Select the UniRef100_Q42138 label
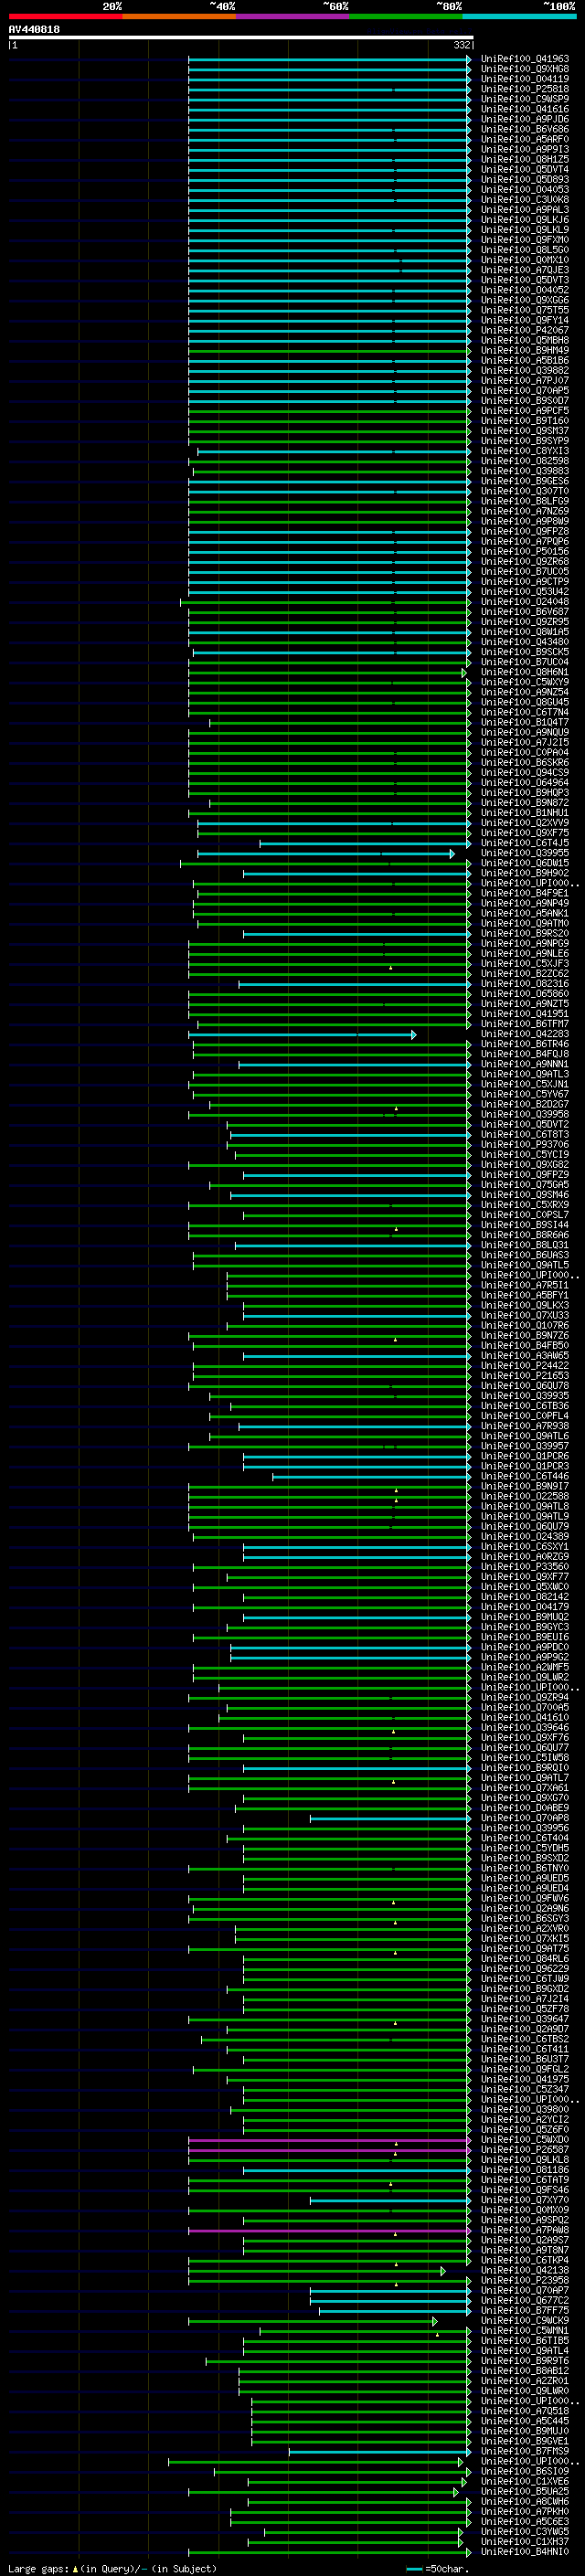Screen dimensions: 585x2576 [x=525, y=2271]
